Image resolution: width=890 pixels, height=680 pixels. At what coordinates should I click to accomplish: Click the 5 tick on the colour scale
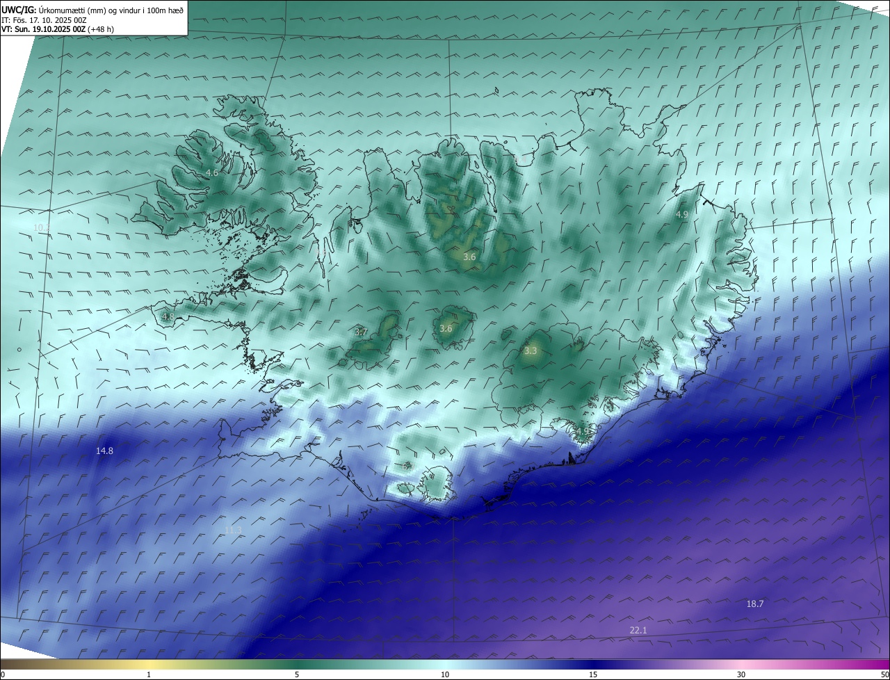[x=297, y=674]
